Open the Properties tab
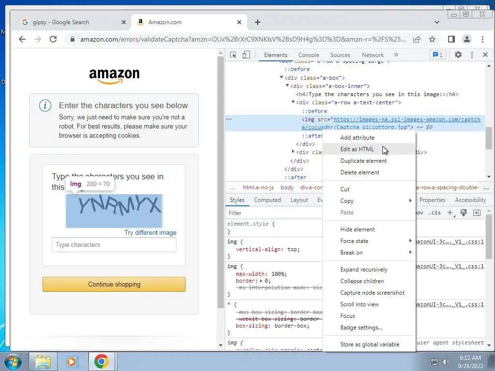The height and width of the screenshot is (371, 495). click(x=432, y=200)
